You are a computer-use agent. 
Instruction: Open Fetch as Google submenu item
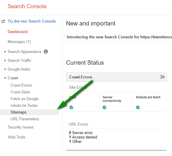click(x=25, y=99)
